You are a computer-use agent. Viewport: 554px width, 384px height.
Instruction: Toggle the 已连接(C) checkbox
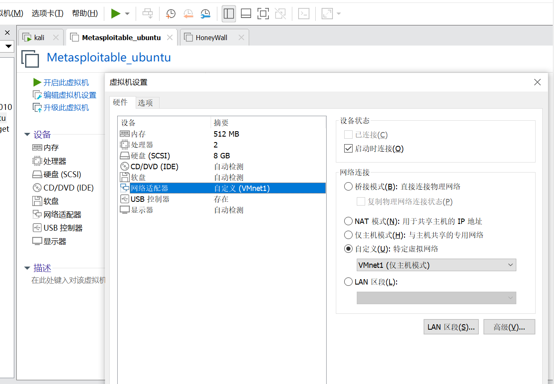coord(348,135)
